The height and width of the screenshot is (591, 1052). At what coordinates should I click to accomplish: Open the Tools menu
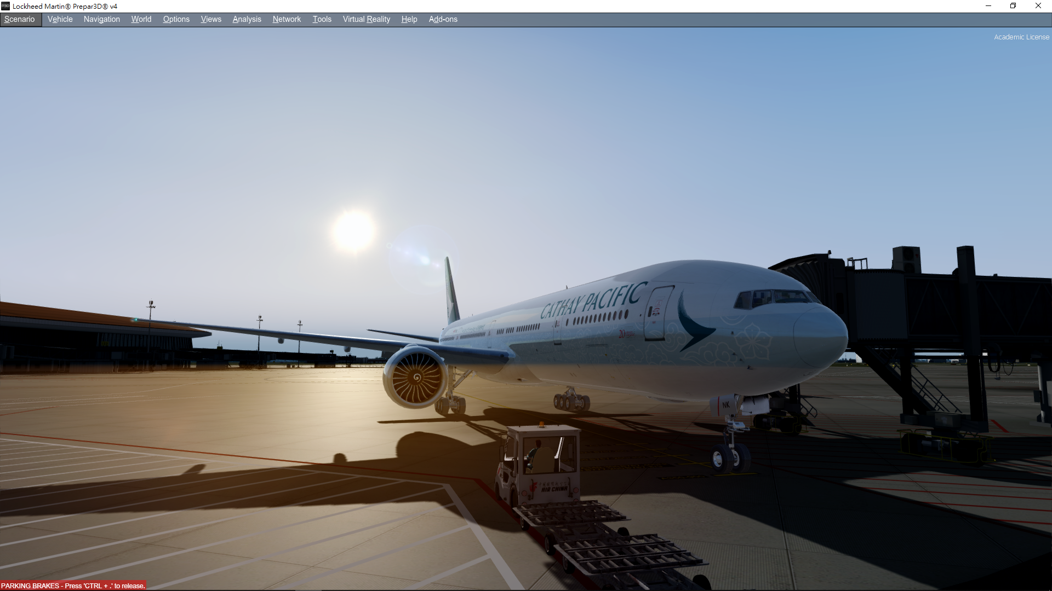pos(322,19)
